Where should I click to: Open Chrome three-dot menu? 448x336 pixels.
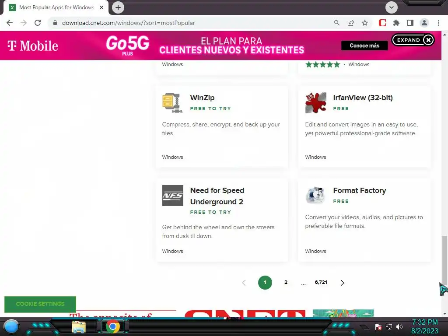coord(438,23)
